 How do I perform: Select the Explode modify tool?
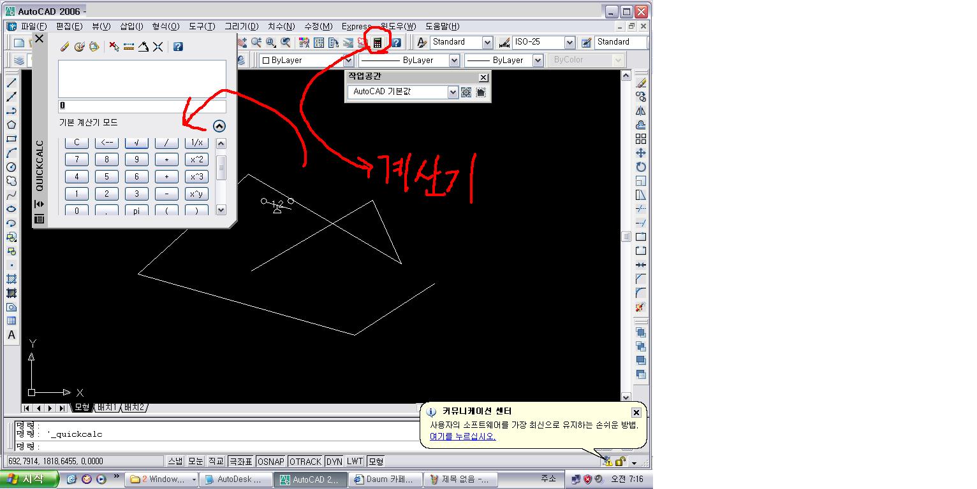pos(641,307)
